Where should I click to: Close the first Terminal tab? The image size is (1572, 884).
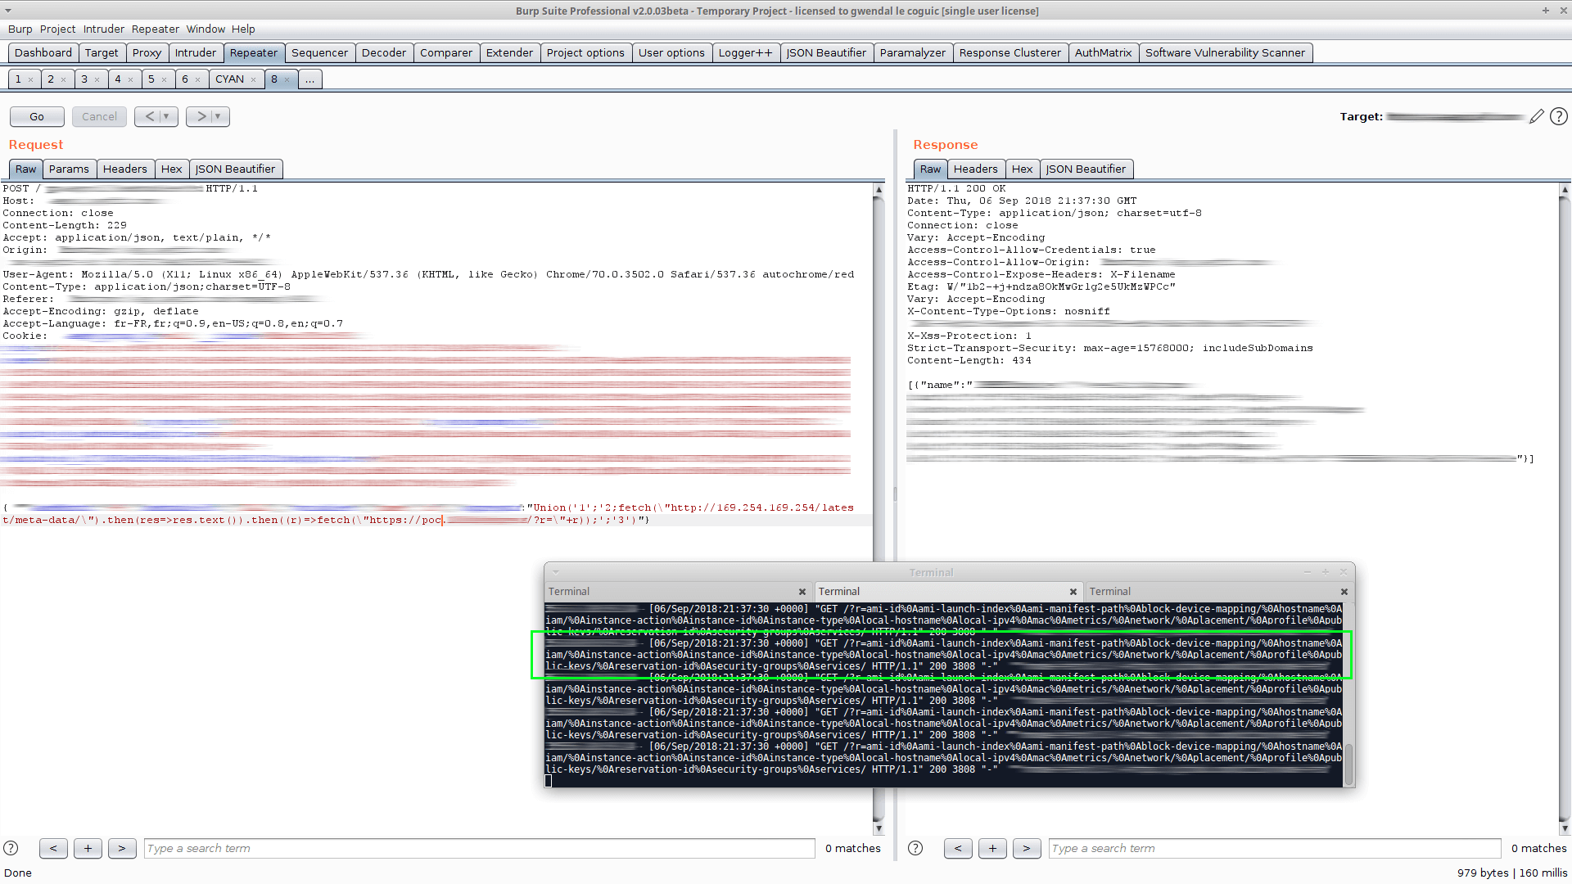click(802, 592)
